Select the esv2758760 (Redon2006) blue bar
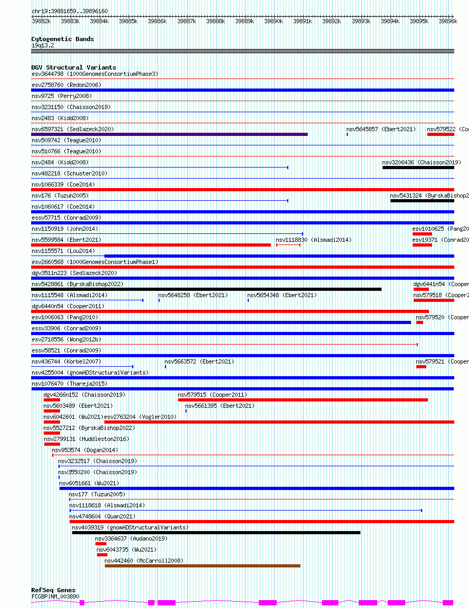This screenshot has height=608, width=469. coord(242,90)
